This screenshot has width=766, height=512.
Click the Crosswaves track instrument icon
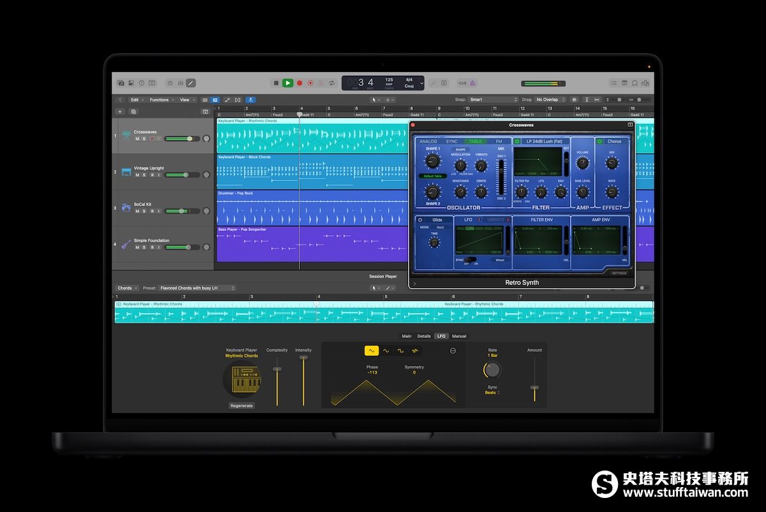coord(126,135)
